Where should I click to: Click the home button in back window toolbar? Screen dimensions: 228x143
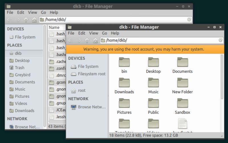[x=34, y=20]
